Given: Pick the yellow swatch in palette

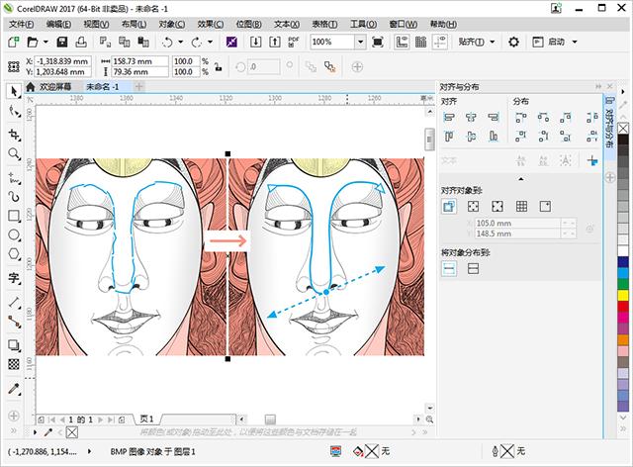Looking at the screenshot, I should tap(623, 295).
